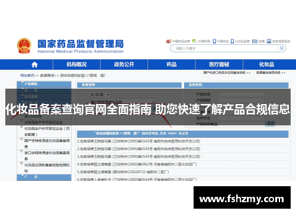This screenshot has height=214, width=296.
Task: Select the 高级查询 panel header
Action: point(236,85)
